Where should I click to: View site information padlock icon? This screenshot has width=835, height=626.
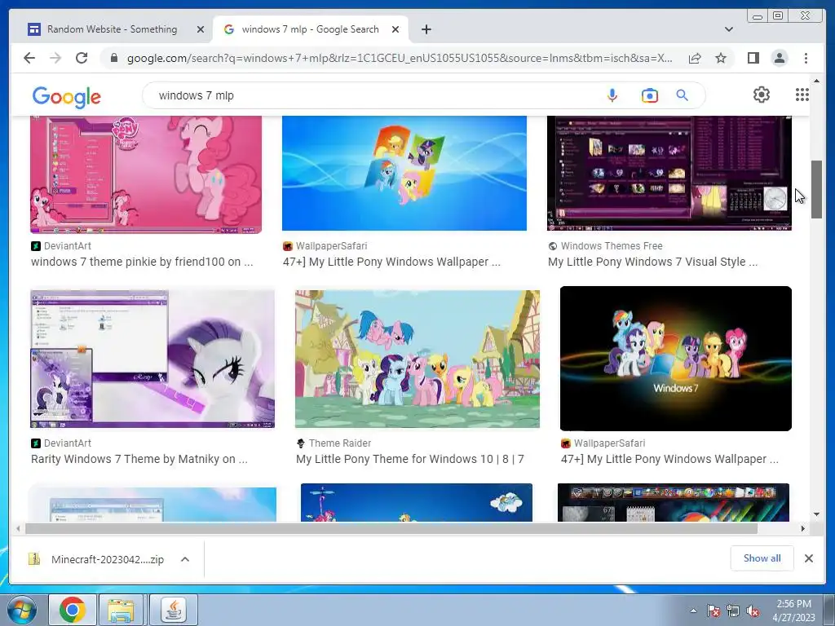tap(113, 58)
